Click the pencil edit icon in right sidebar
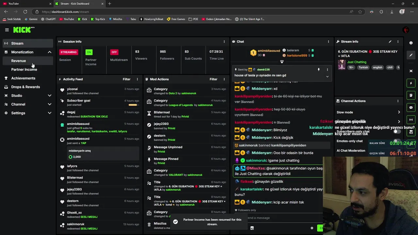Image resolution: width=418 pixels, height=235 pixels. [x=411, y=55]
